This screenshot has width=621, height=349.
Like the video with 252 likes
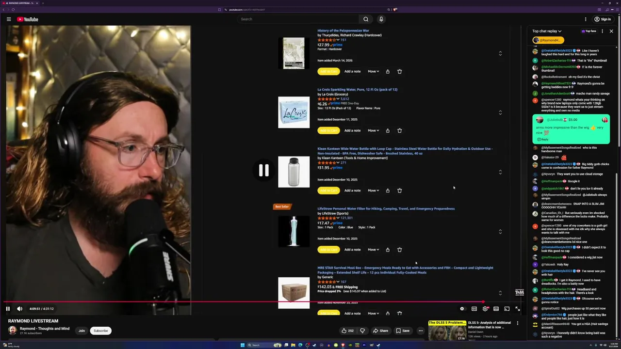coord(347,331)
